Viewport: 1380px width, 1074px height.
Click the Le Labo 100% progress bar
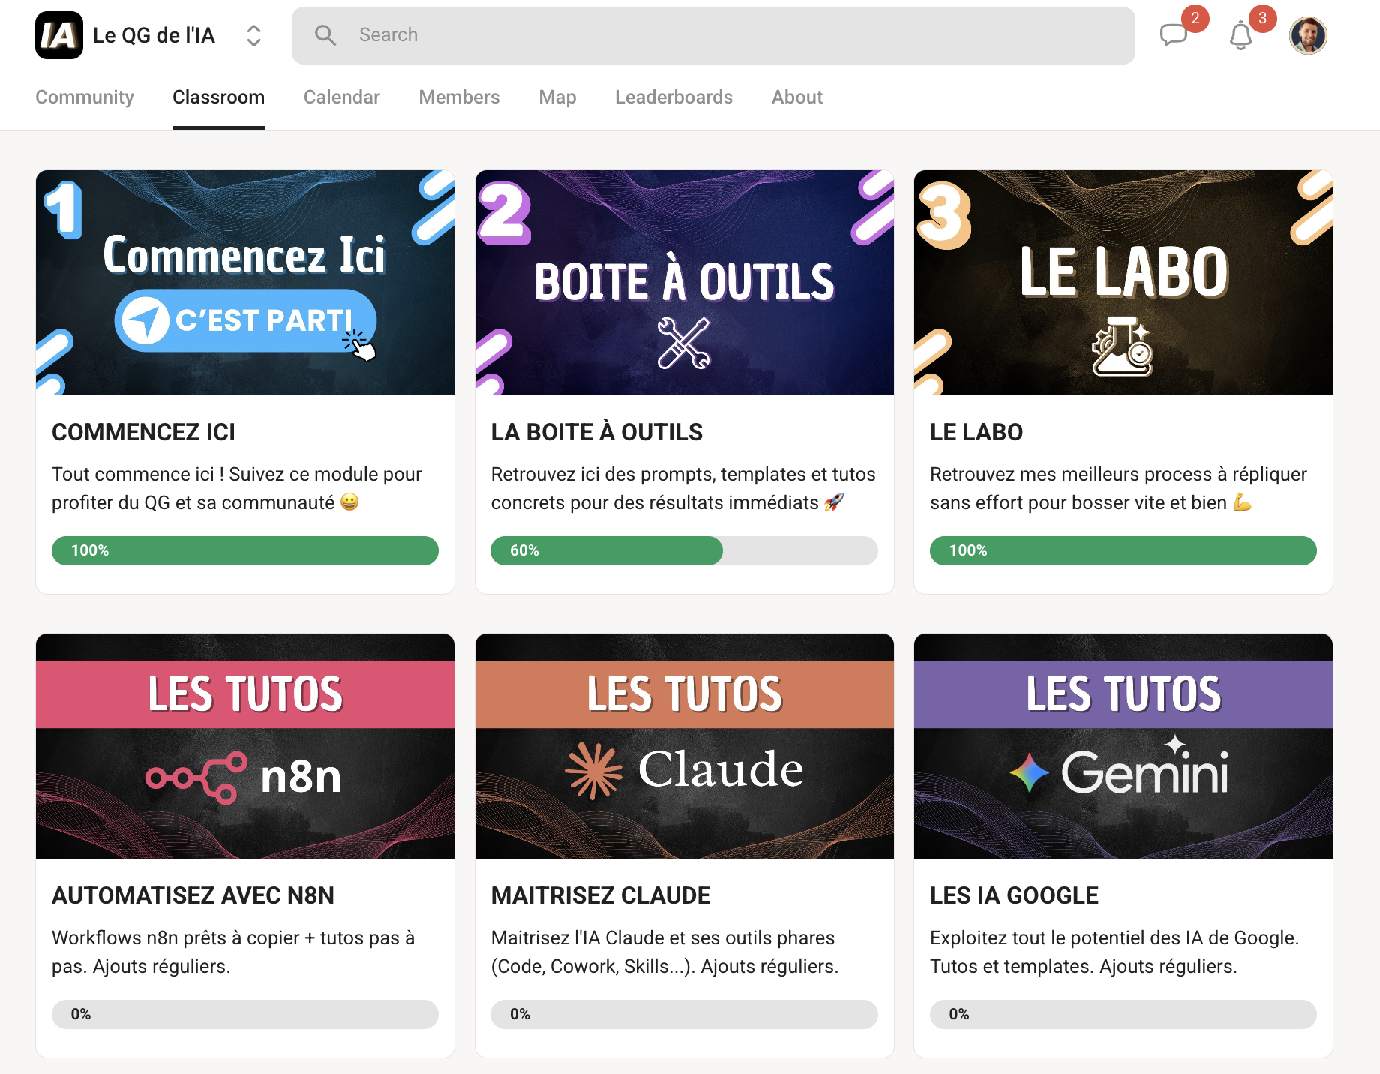click(1123, 550)
